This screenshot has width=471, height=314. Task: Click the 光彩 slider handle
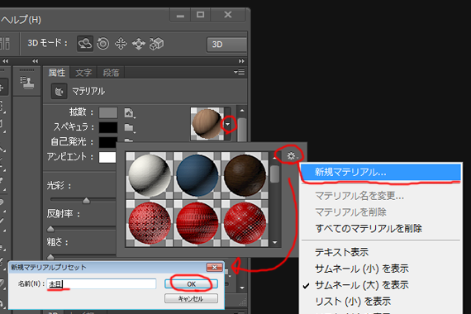[86, 200]
